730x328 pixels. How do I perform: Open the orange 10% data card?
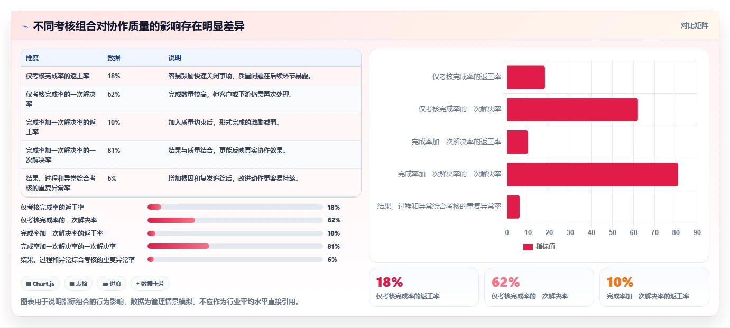point(654,287)
